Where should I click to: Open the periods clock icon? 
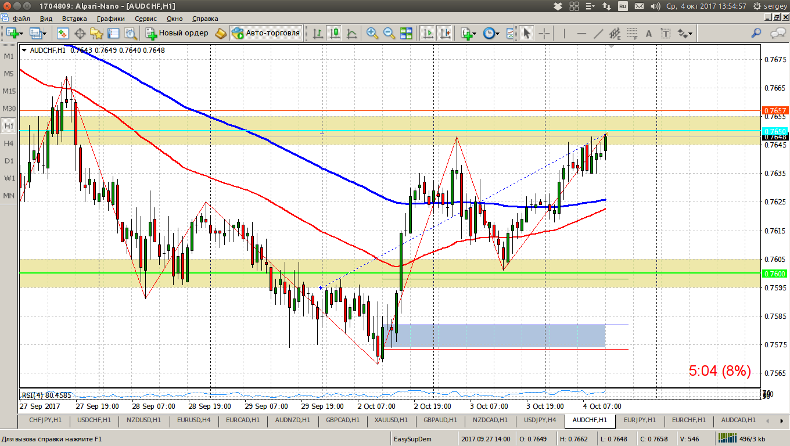click(489, 33)
